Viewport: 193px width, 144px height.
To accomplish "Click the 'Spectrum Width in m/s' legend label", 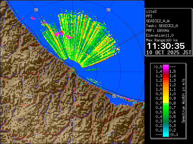I will (x=183, y=100).
